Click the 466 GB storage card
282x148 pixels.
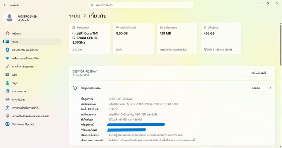coord(221,39)
